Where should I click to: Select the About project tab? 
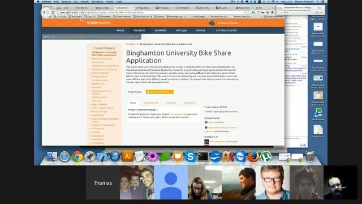click(x=133, y=103)
